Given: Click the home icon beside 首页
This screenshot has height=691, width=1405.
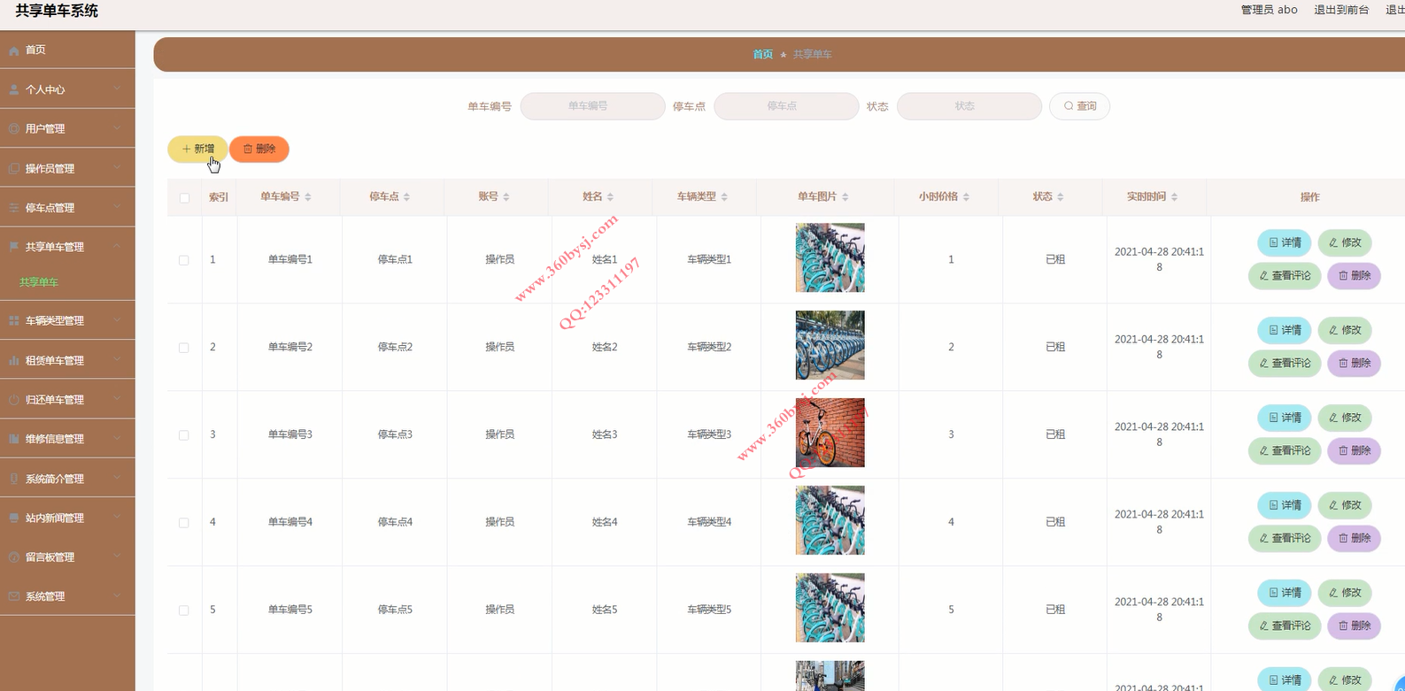Looking at the screenshot, I should tap(14, 50).
